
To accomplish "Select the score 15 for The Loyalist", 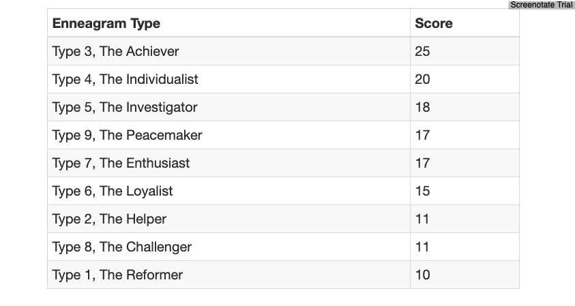I will point(422,191).
